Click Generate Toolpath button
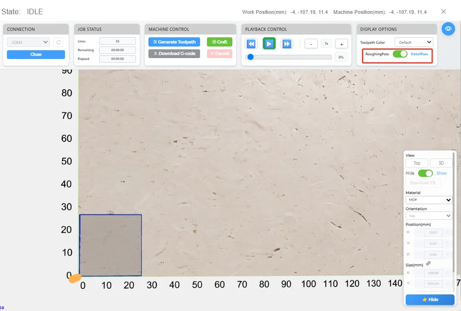461x311 pixels. pyautogui.click(x=174, y=42)
